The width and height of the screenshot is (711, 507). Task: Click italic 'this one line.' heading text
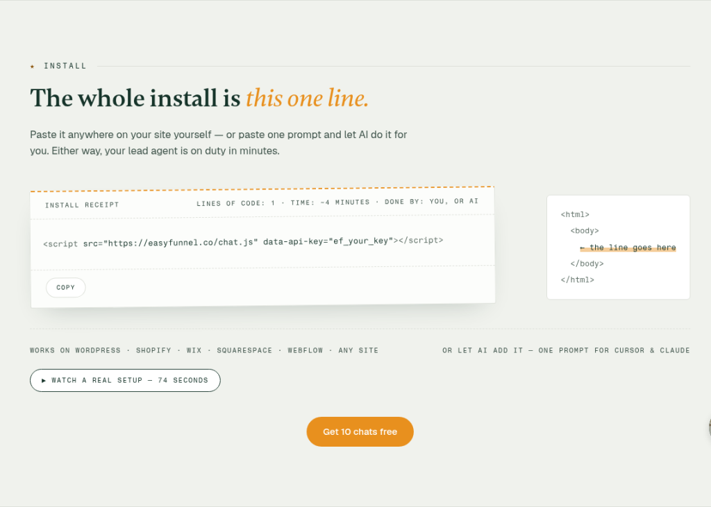[x=307, y=98]
